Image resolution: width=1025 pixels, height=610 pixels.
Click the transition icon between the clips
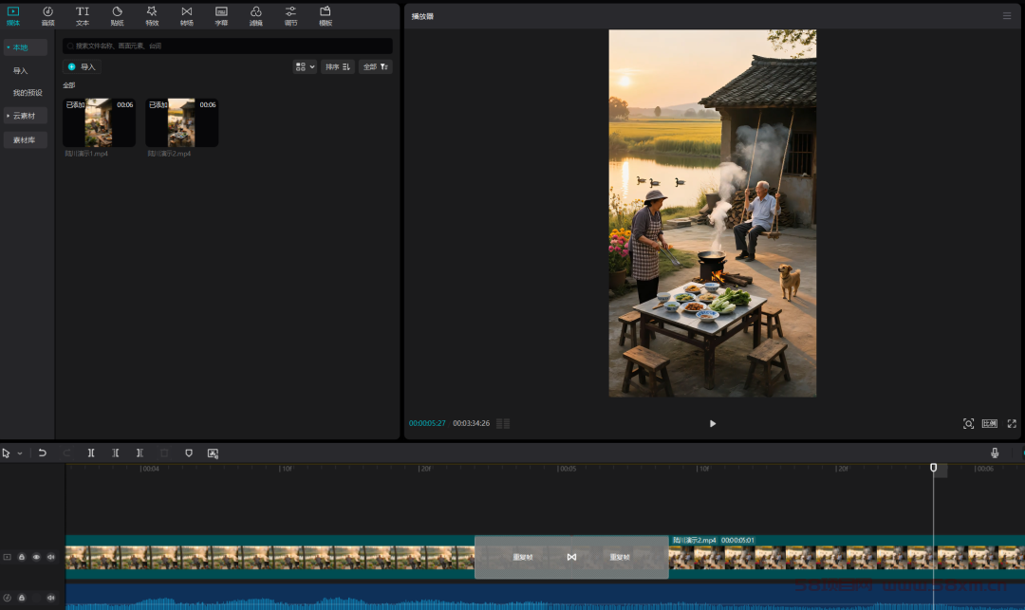pos(571,557)
